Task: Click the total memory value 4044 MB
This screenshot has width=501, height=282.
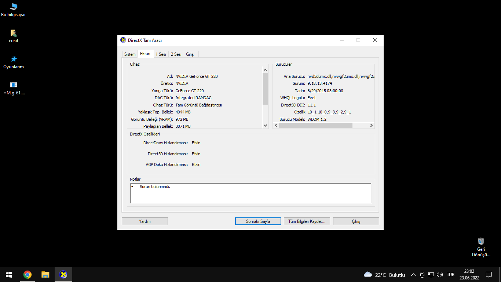Action: click(183, 112)
